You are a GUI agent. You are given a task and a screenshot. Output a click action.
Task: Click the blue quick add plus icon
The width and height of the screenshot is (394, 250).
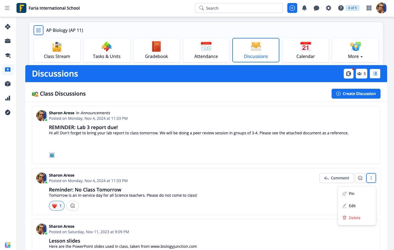[292, 8]
